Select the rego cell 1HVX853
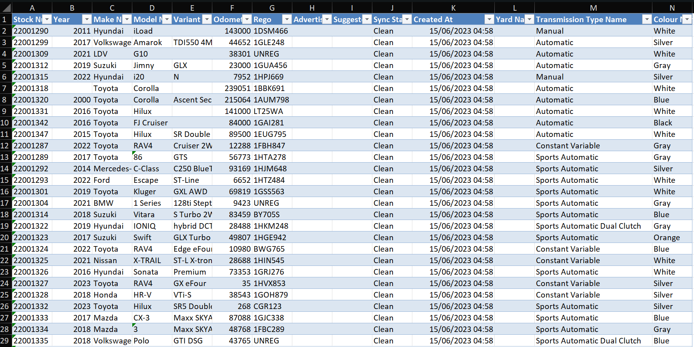 tap(272, 283)
